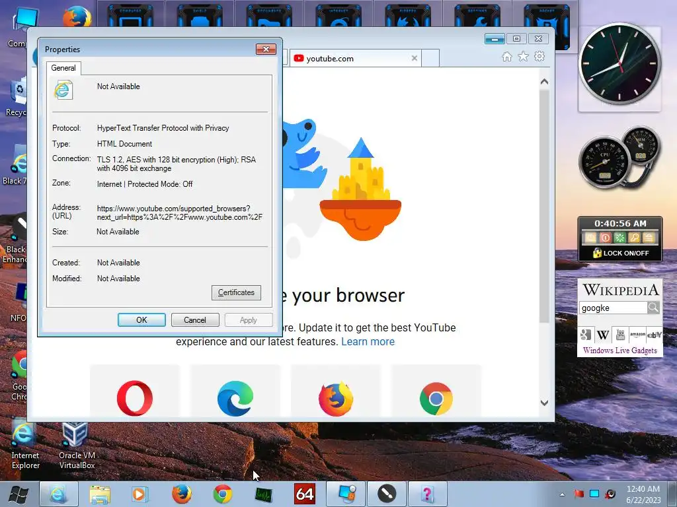Click 'HyperText Transfer Protocol with Privacy' text
This screenshot has width=677, height=507.
click(163, 128)
